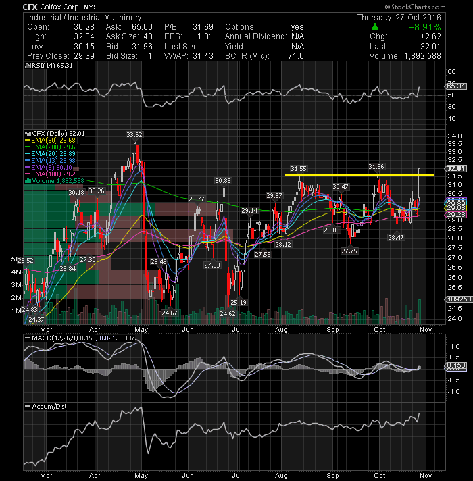
Task: Click the Ask price 65.00
Action: pos(142,27)
